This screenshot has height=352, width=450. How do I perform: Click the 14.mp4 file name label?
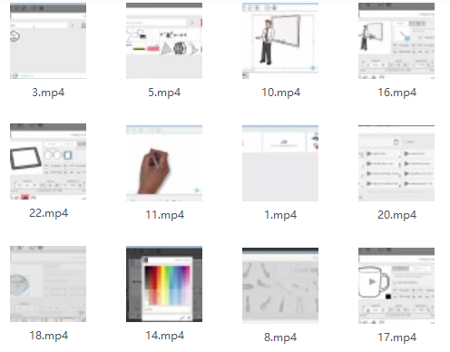coord(165,336)
